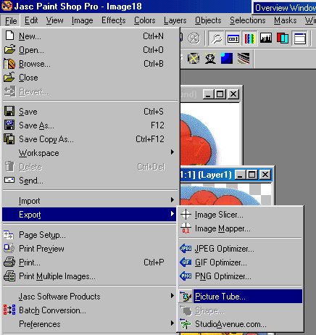Open the Masks menu

pyautogui.click(x=286, y=20)
